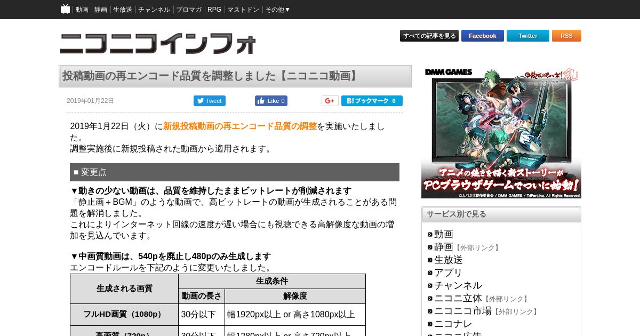The height and width of the screenshot is (336, 640).
Task: Click the フルHD画質（1080p） table cell
Action: pyautogui.click(x=124, y=315)
